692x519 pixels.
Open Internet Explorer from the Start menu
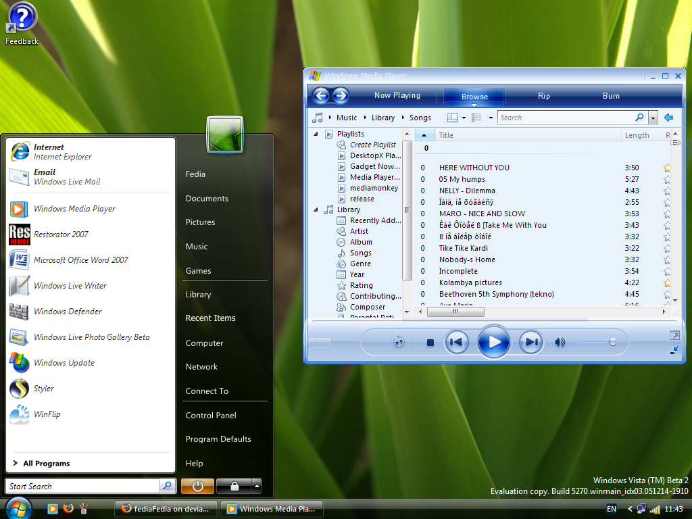(x=91, y=152)
